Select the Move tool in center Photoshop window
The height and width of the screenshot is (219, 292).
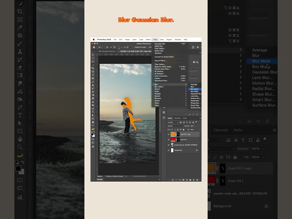click(93, 55)
